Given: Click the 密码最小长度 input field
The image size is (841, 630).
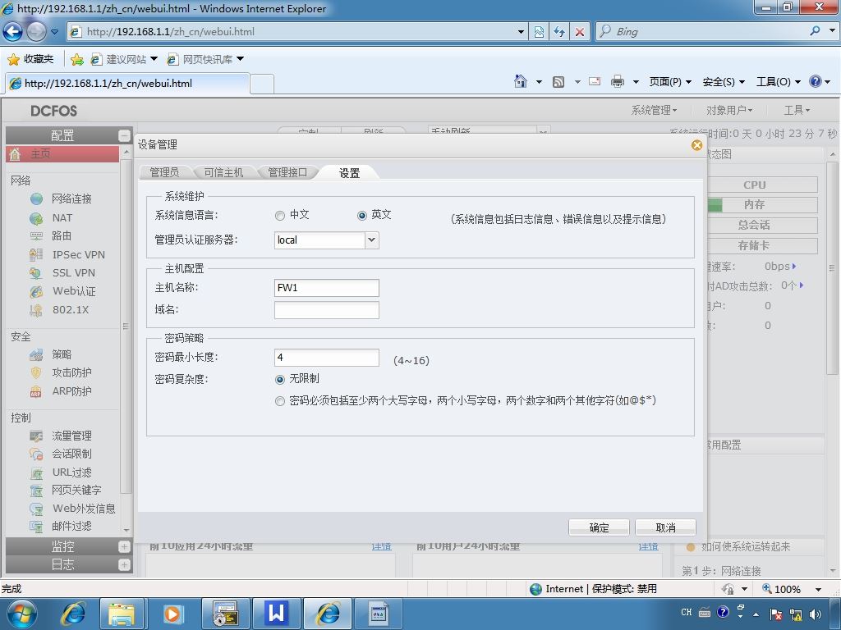Looking at the screenshot, I should click(327, 358).
